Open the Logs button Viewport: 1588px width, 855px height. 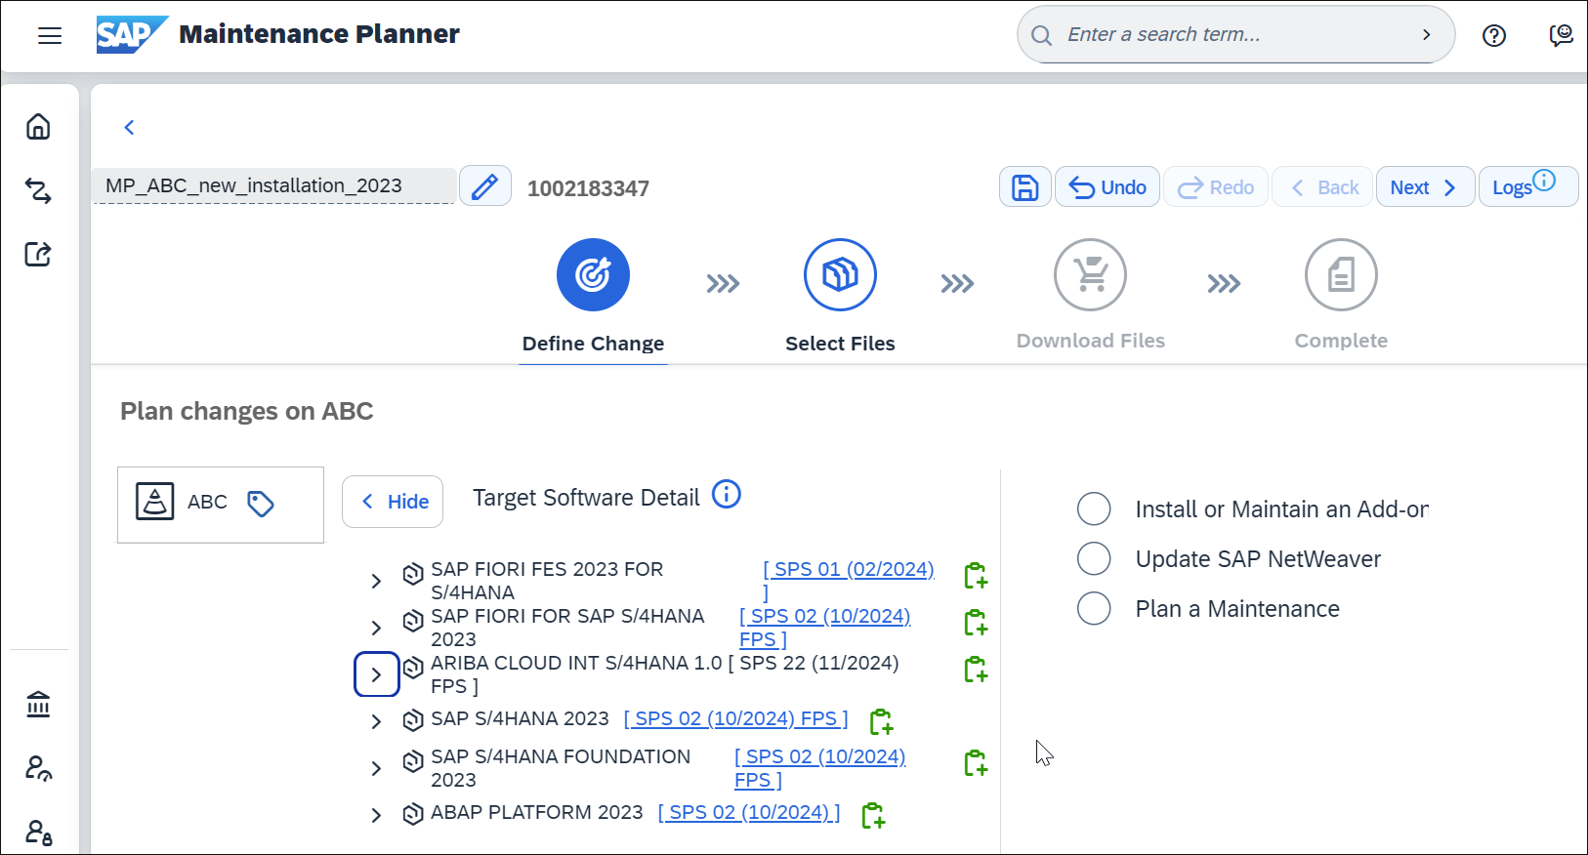point(1528,186)
